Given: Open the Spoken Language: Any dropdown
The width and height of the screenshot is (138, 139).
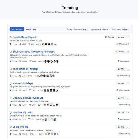Looking at the screenshot, I should [77, 29].
